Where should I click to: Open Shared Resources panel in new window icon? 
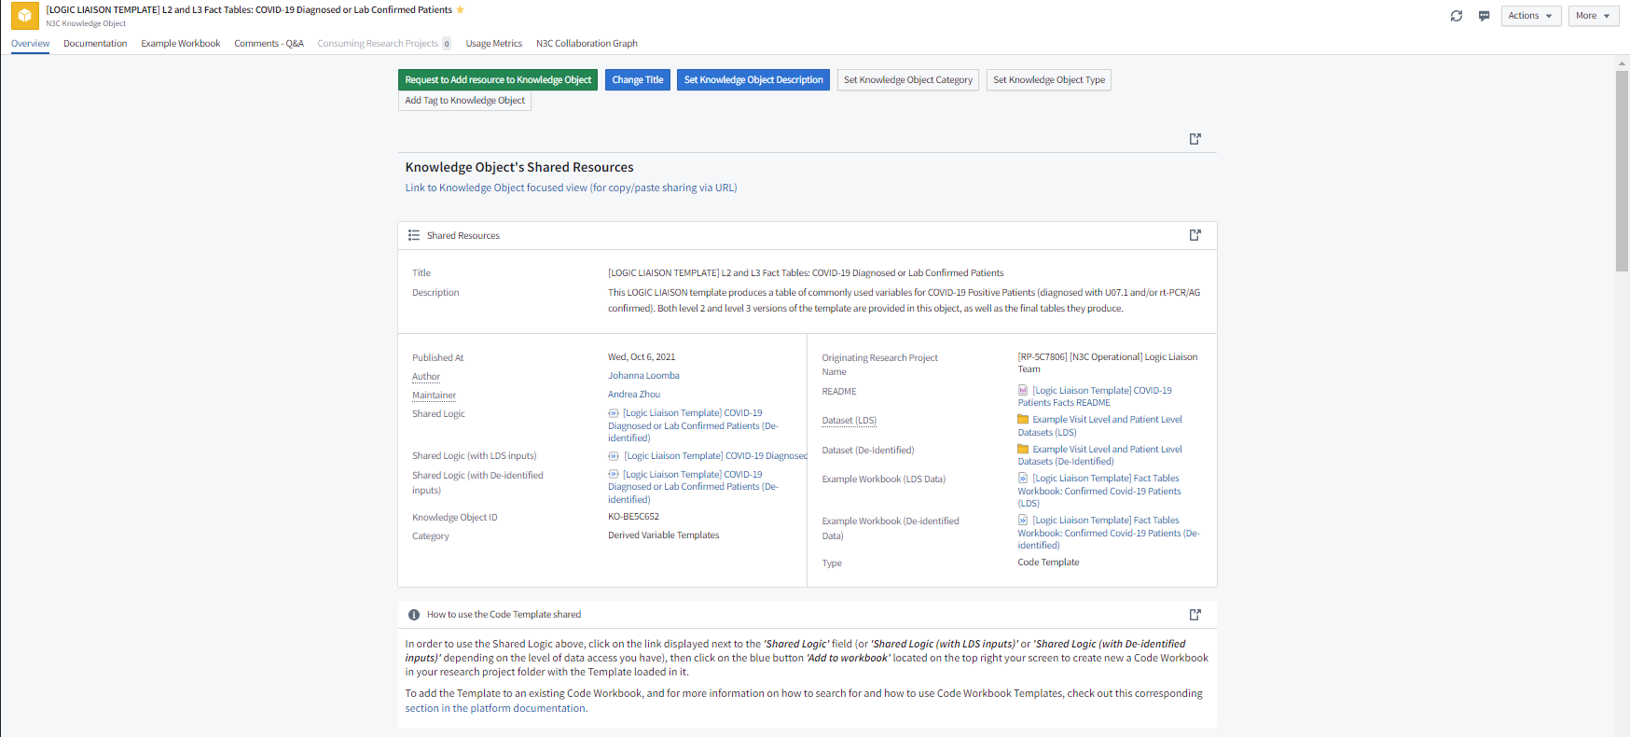coord(1195,235)
